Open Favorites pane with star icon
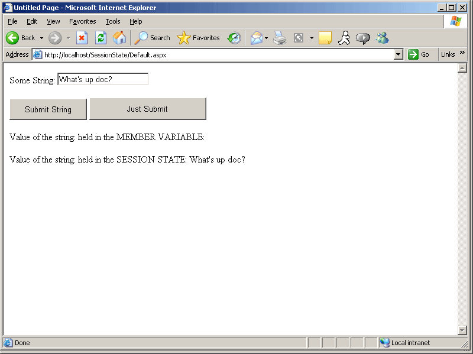Viewport: 473px width, 354px height. tap(184, 38)
